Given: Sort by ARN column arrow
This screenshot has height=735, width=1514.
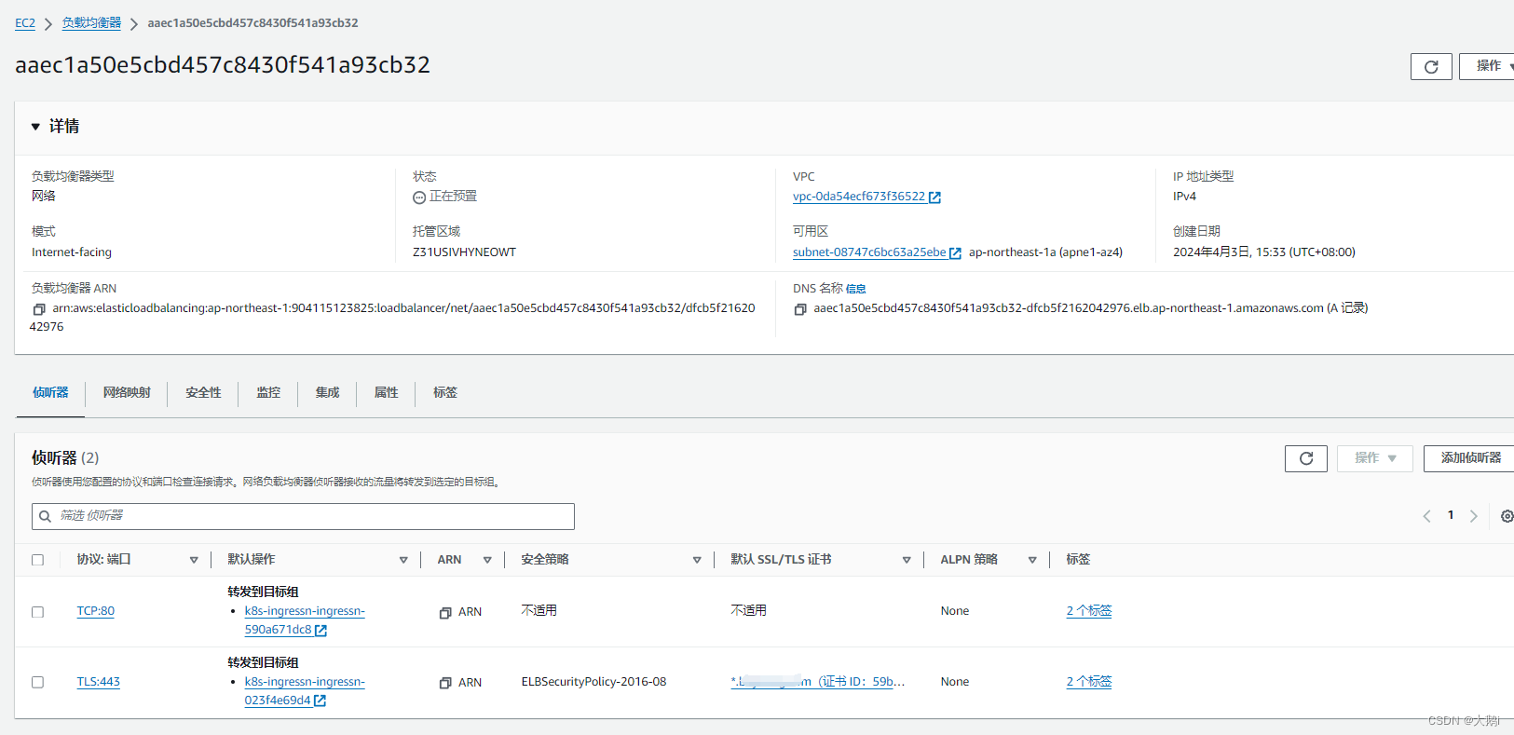Looking at the screenshot, I should [x=487, y=560].
